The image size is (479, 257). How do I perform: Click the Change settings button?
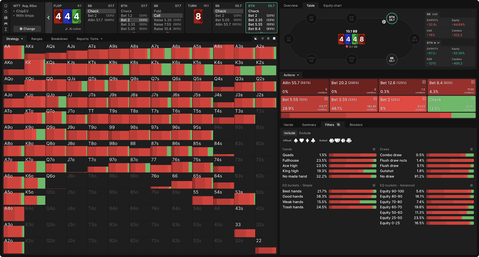27,29
